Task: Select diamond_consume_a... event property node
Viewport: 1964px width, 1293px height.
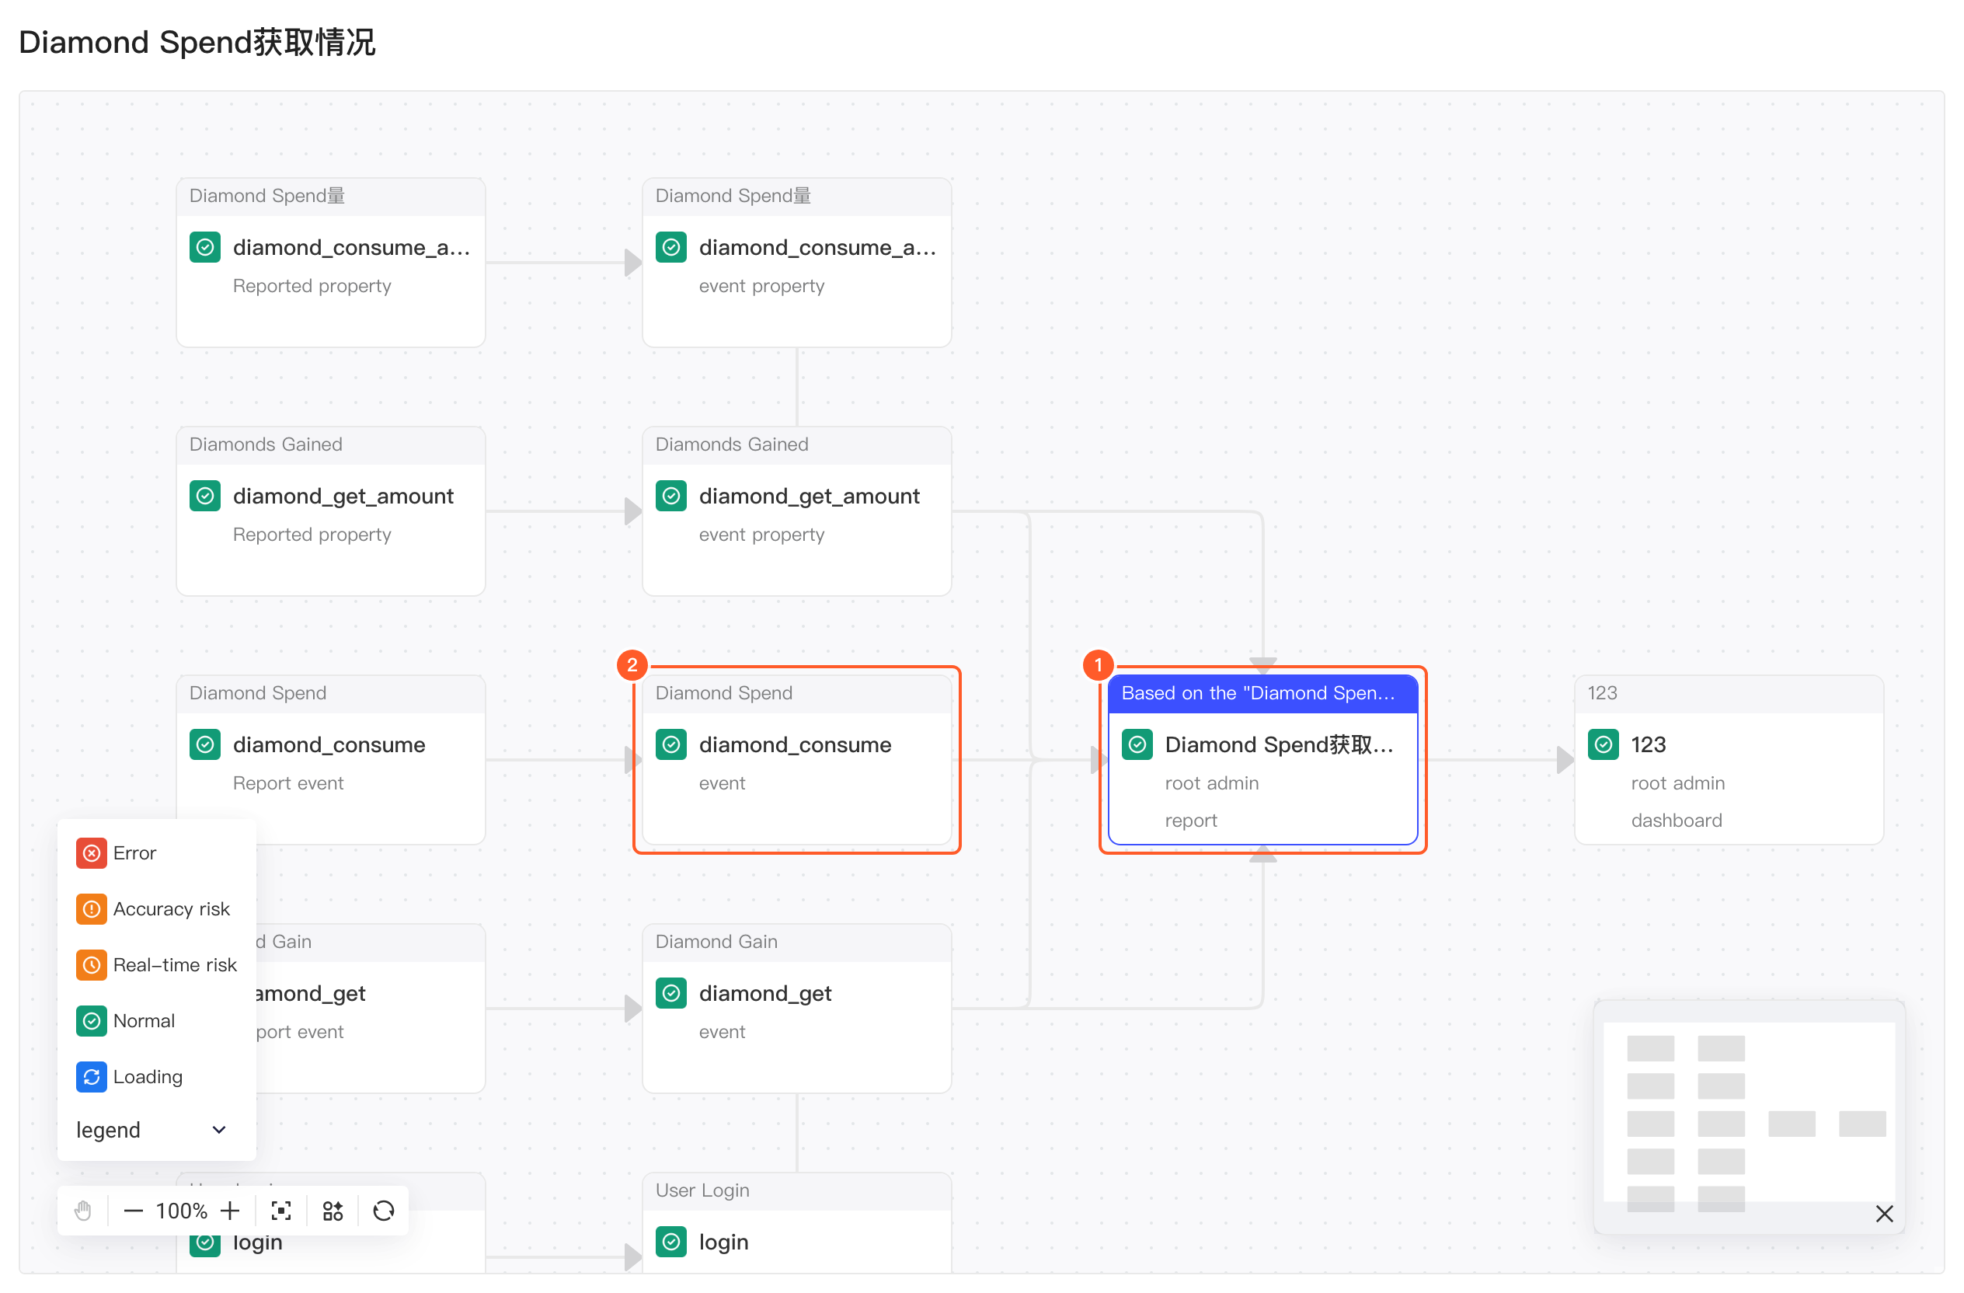Action: 796,263
